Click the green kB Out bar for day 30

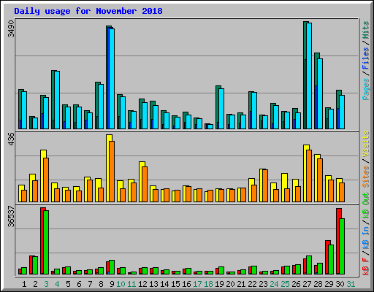tap(342, 247)
